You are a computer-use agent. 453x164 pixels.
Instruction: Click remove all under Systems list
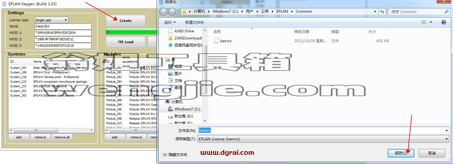coord(62,137)
